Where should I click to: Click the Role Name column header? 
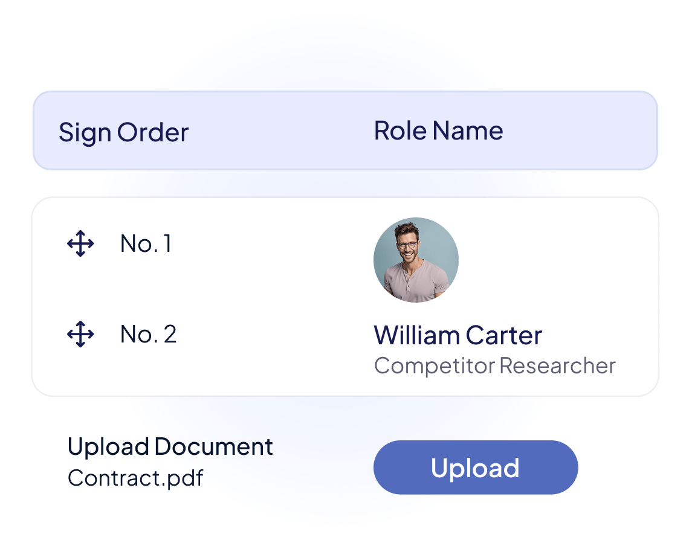click(438, 130)
